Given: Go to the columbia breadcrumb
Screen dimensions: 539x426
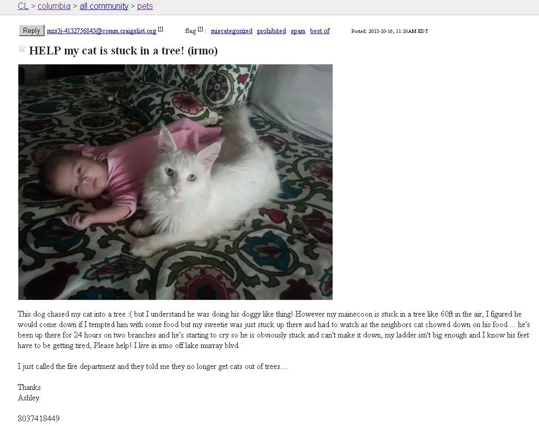Looking at the screenshot, I should (54, 6).
